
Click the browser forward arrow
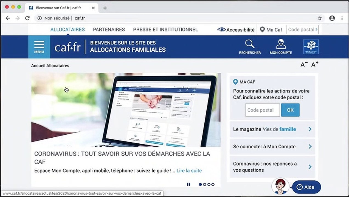coord(18,18)
